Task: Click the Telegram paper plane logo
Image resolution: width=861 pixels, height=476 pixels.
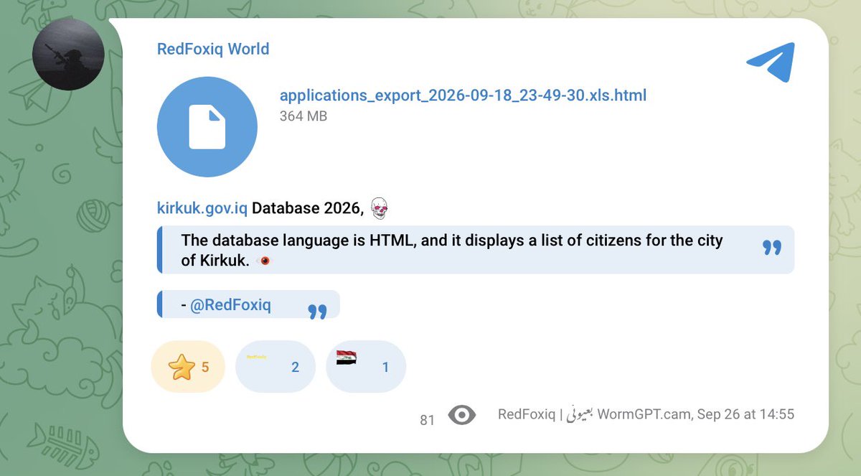Action: pyautogui.click(x=771, y=62)
